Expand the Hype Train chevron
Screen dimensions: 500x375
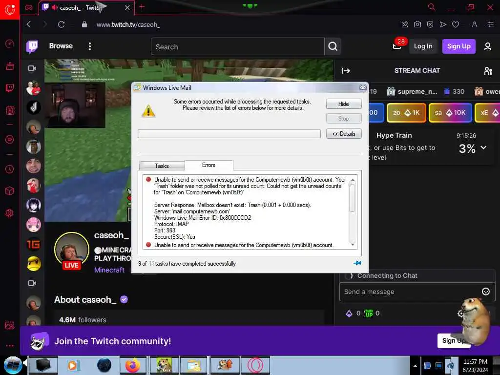483,147
